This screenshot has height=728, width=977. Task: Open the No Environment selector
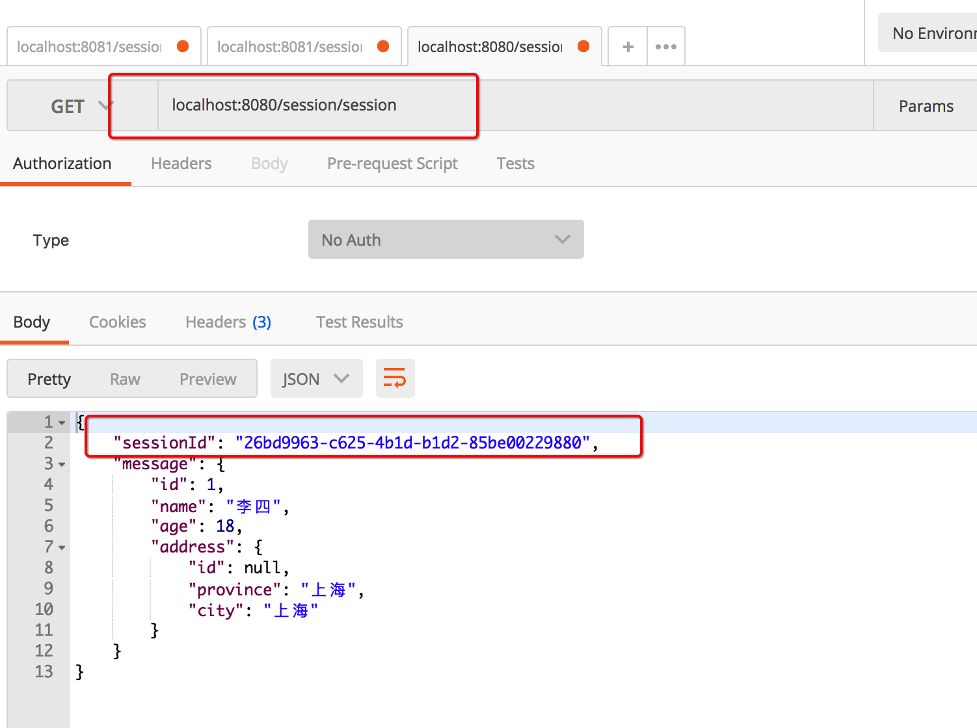click(930, 33)
